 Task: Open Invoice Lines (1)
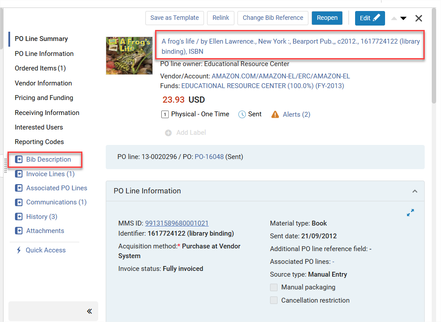[x=50, y=174]
